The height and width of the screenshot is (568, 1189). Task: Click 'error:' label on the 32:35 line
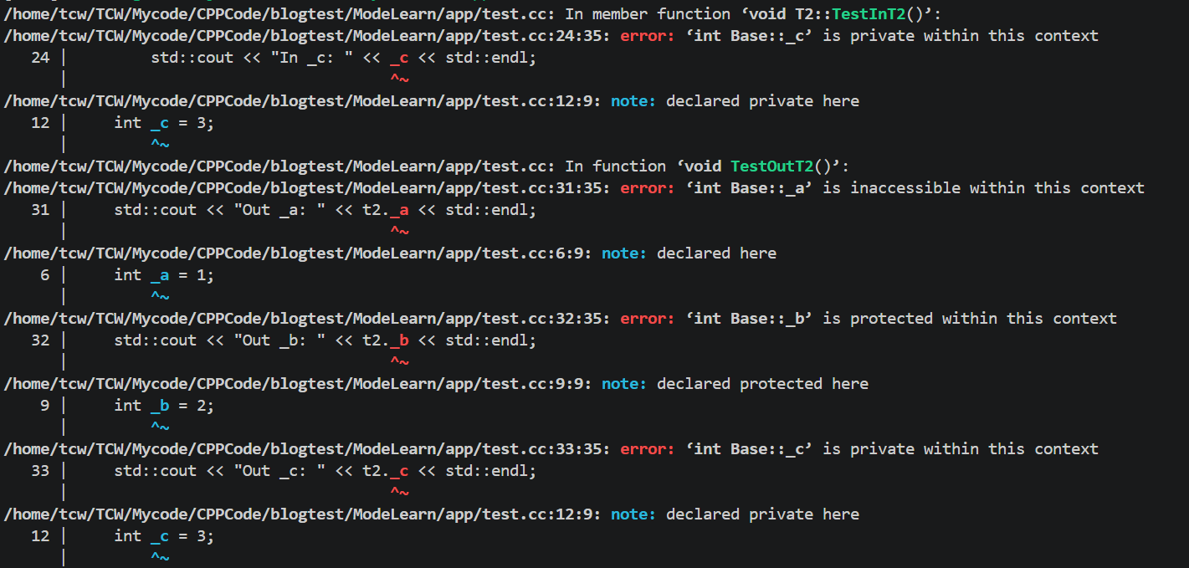point(648,319)
